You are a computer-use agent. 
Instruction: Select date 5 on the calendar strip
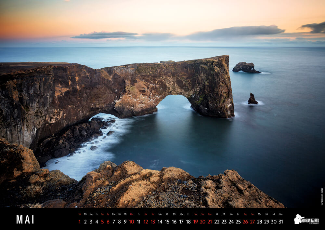(102, 222)
